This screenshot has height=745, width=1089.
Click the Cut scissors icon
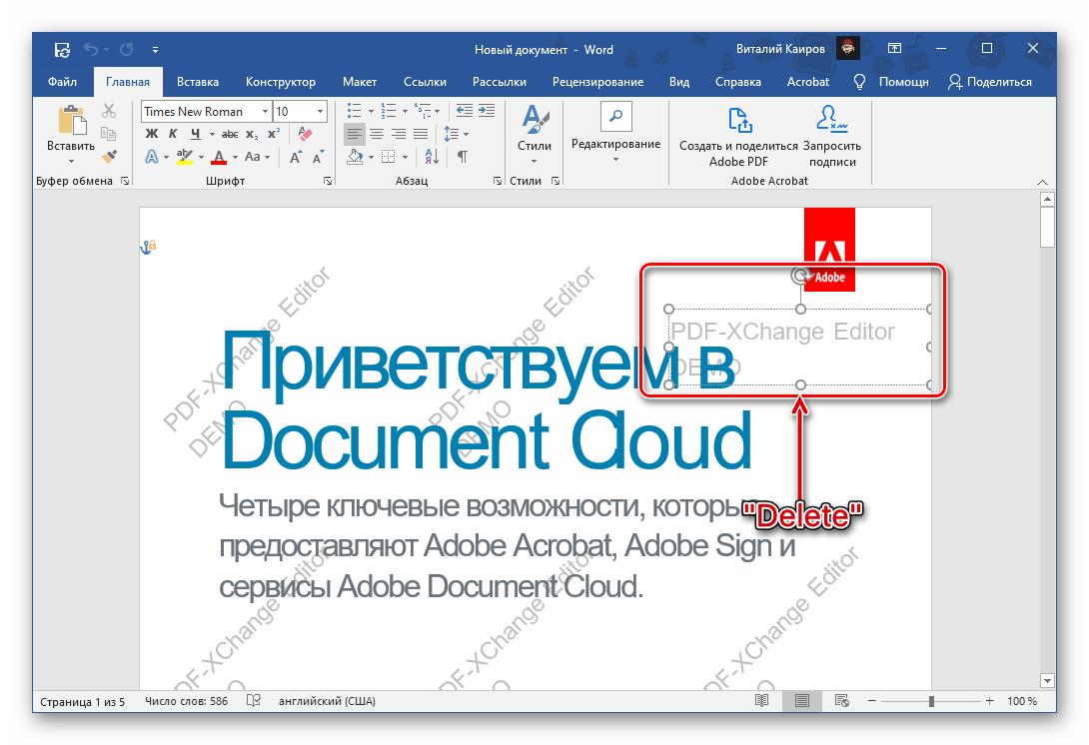pyautogui.click(x=109, y=111)
